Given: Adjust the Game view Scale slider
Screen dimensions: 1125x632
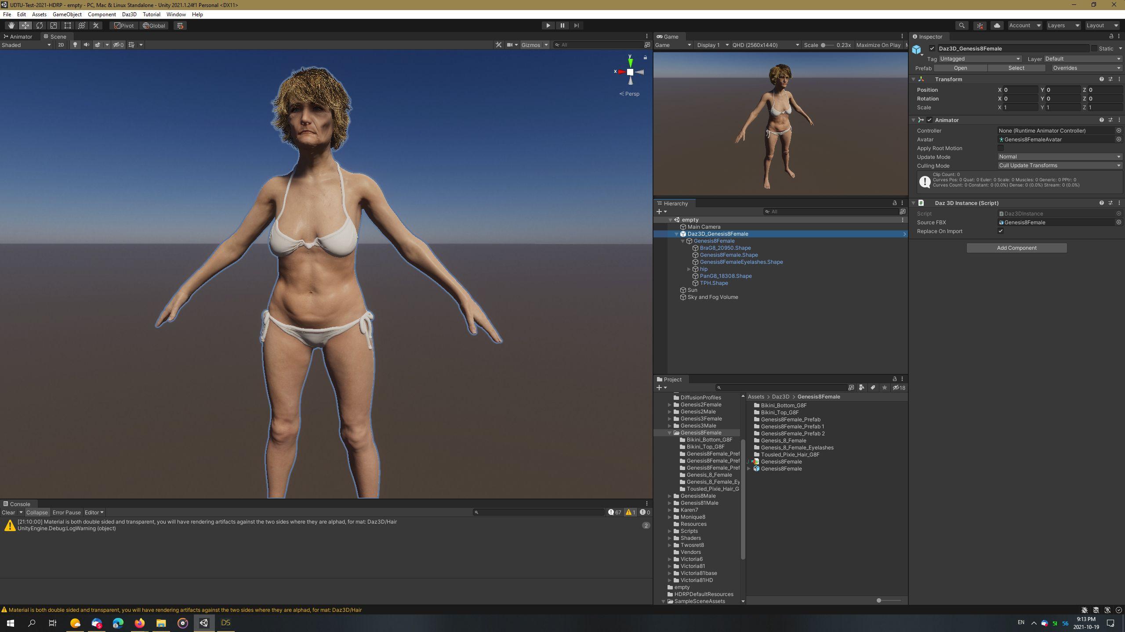Looking at the screenshot, I should click(824, 45).
